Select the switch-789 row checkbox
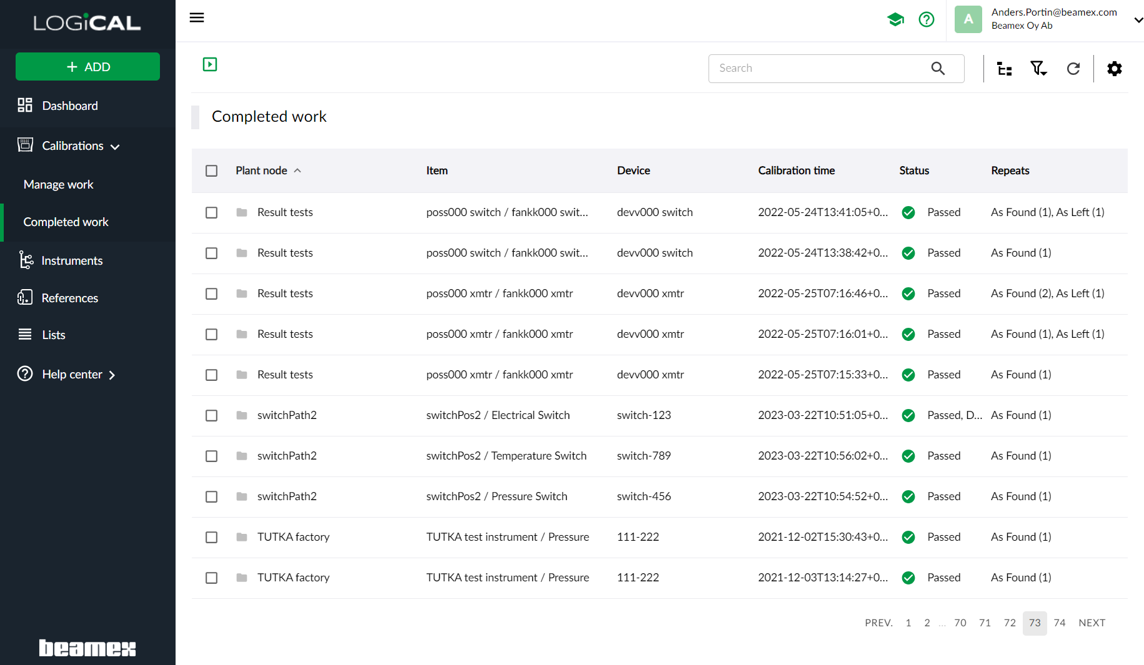Image resolution: width=1144 pixels, height=665 pixels. click(x=212, y=456)
